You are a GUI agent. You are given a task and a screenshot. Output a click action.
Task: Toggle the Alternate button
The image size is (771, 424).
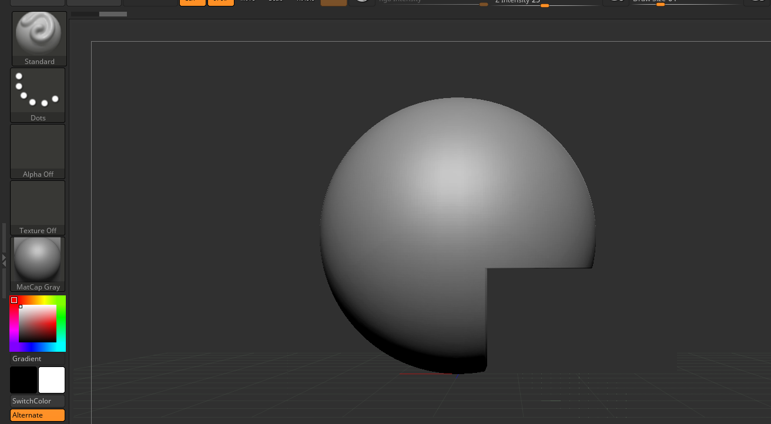click(38, 415)
